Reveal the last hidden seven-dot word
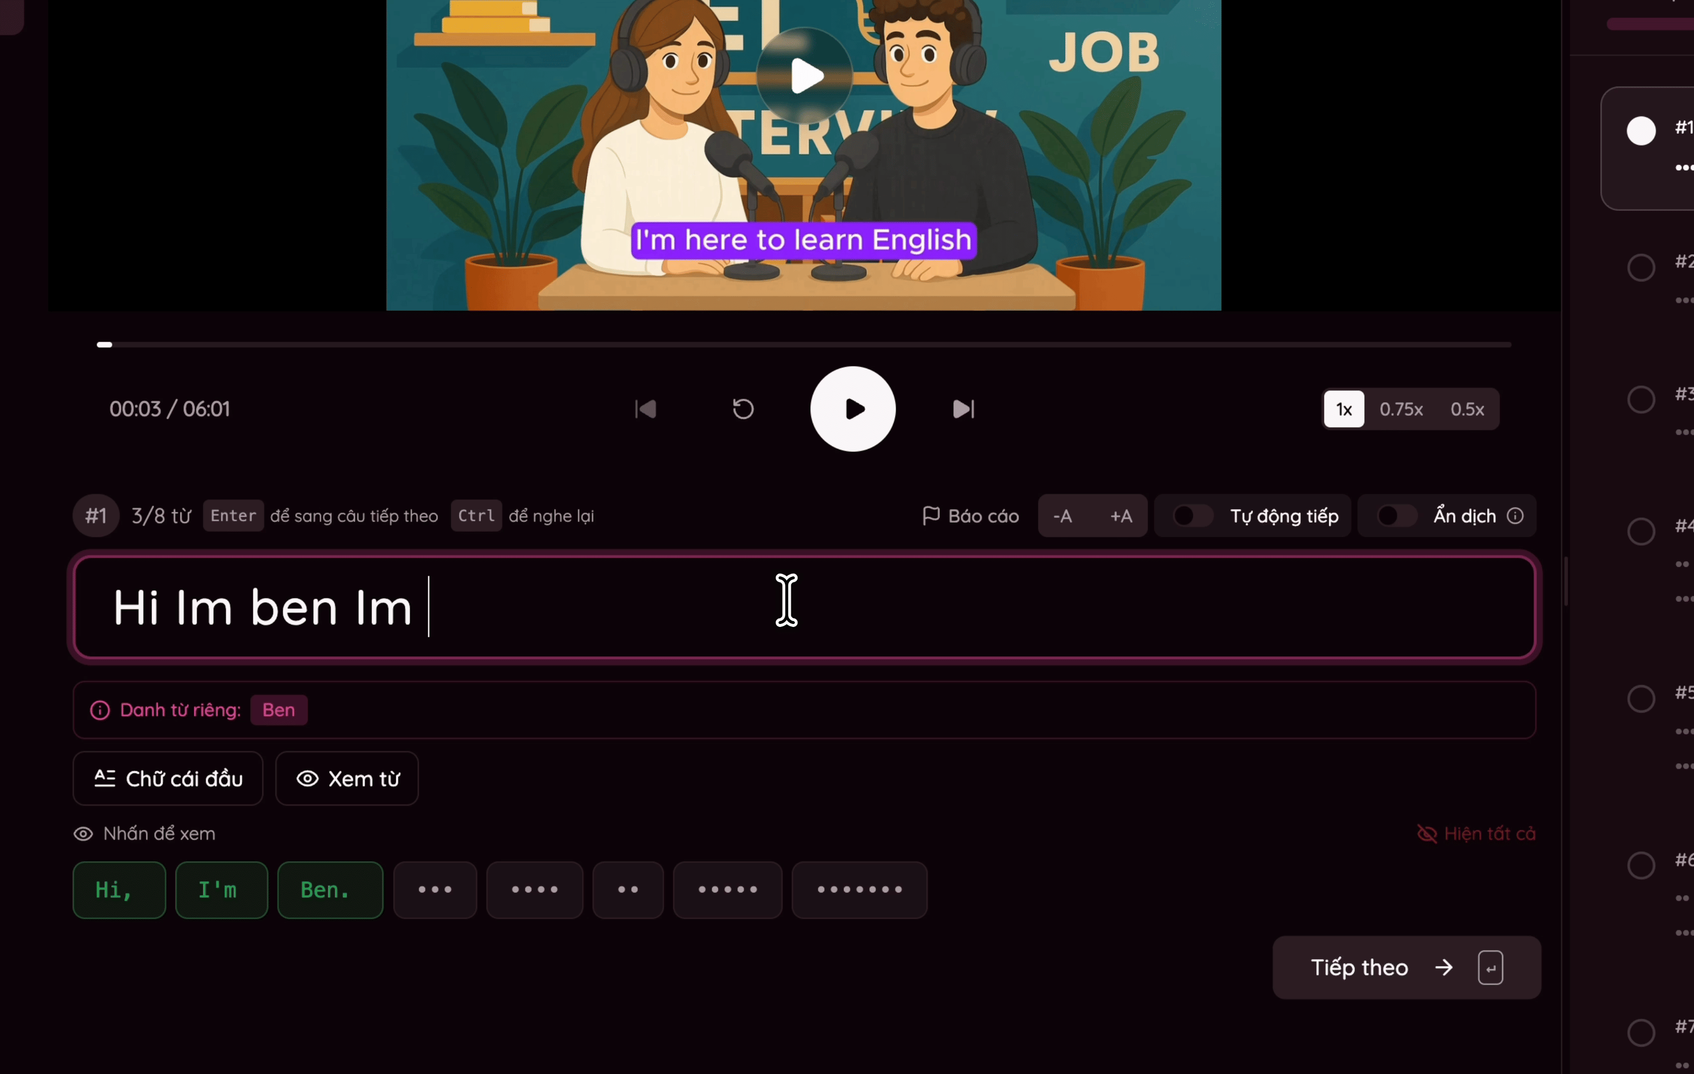 click(x=859, y=890)
